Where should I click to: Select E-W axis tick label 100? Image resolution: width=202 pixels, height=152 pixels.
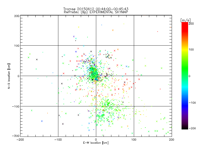tap(134, 140)
